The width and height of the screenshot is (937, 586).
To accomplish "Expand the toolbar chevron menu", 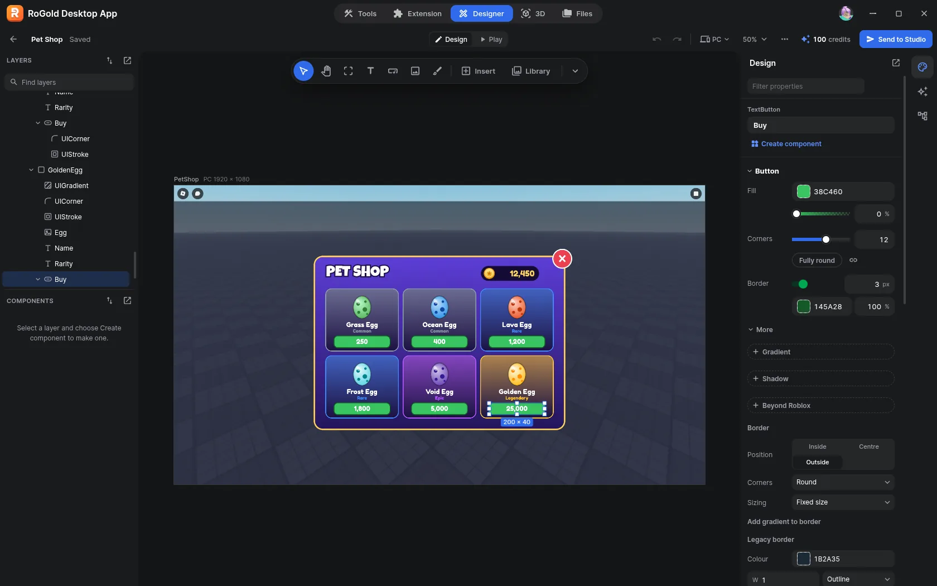I will click(575, 71).
